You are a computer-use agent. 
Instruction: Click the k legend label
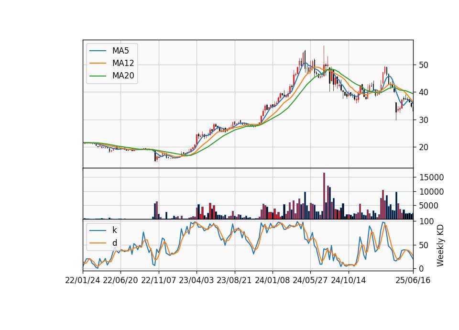click(x=114, y=230)
